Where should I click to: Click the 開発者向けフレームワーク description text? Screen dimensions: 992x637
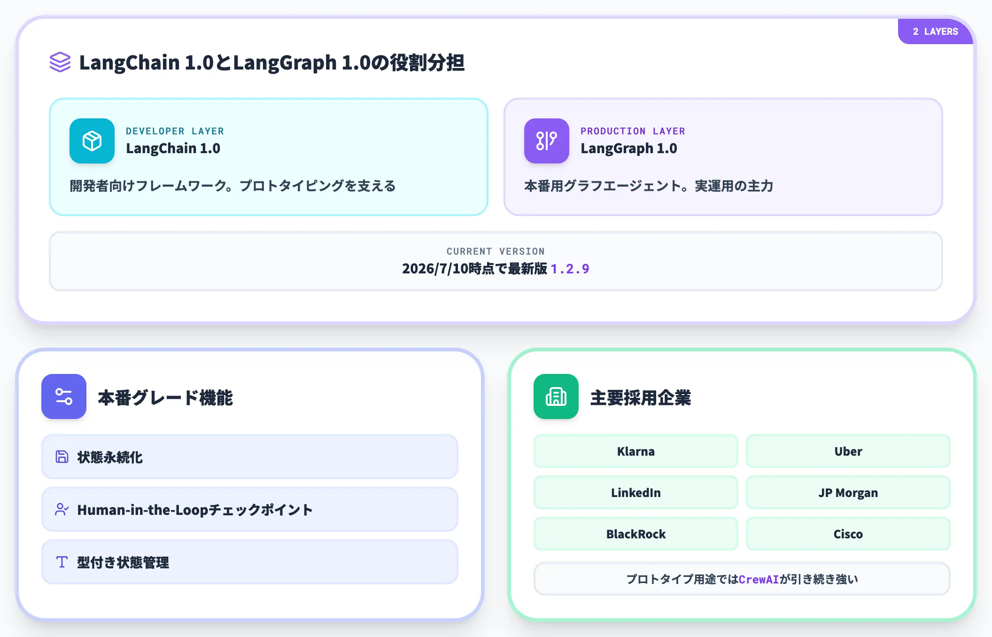point(232,186)
